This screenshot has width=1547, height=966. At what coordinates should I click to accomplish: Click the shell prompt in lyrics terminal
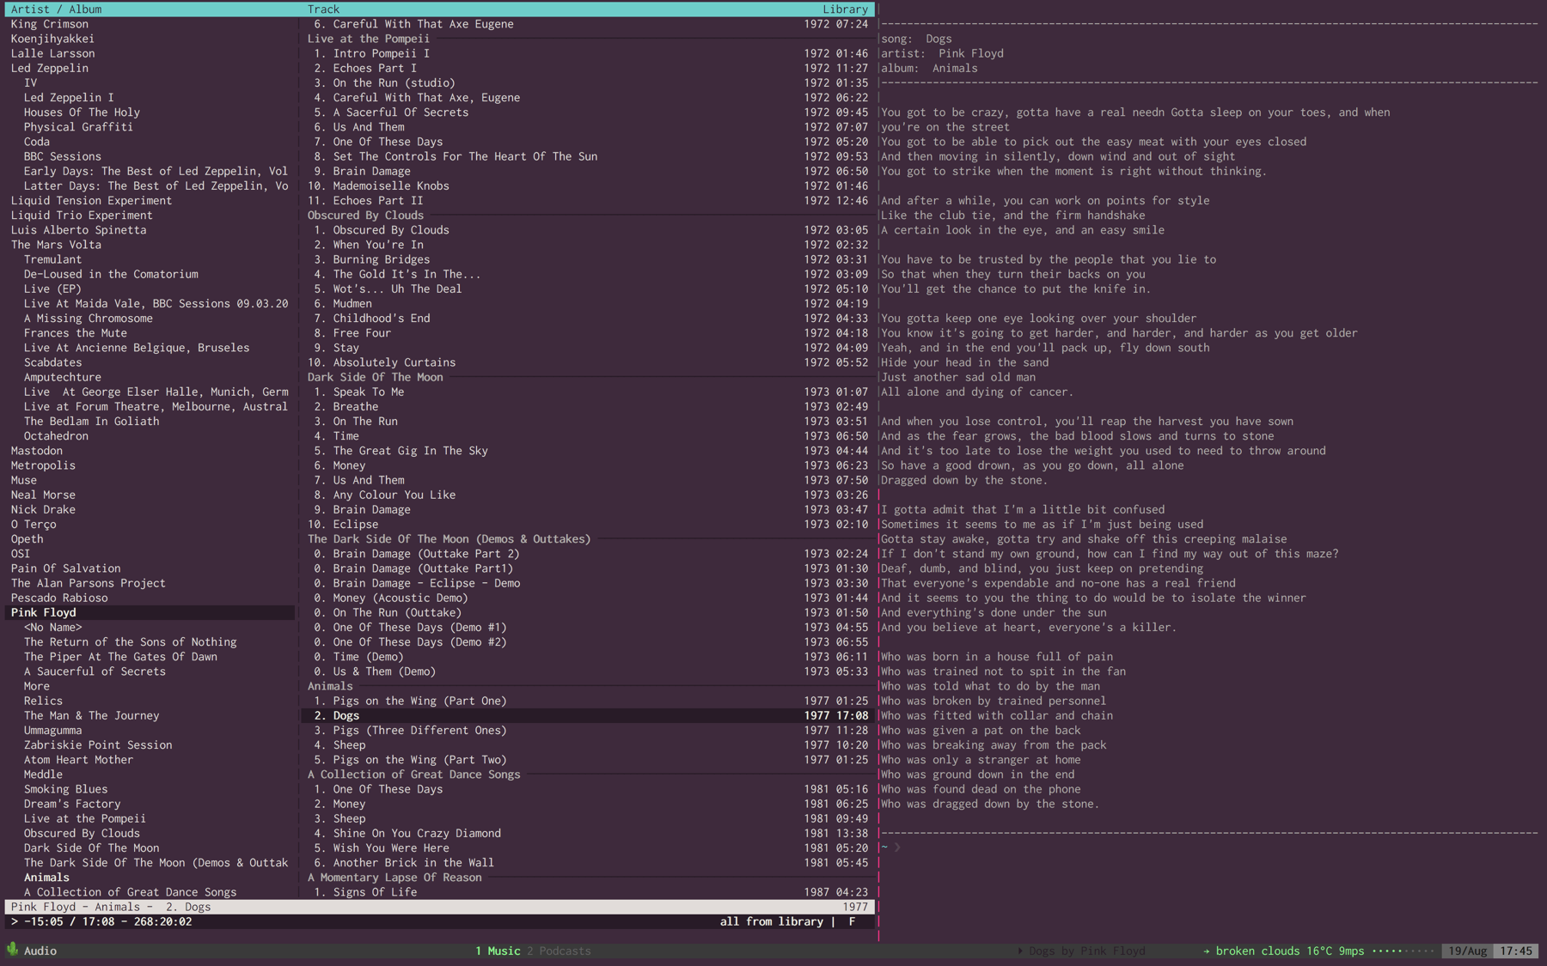point(890,848)
